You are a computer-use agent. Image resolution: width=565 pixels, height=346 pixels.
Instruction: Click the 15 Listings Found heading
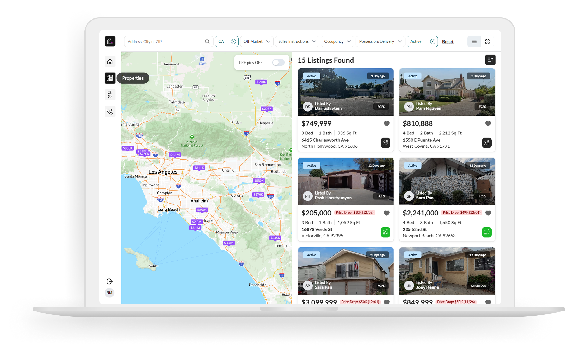click(326, 60)
